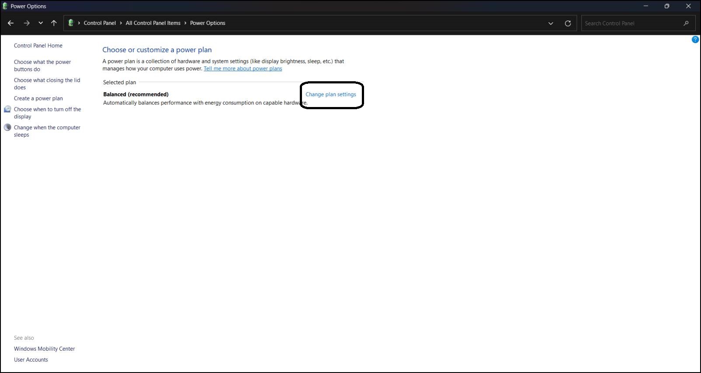Refresh the Power Options page

pos(568,24)
